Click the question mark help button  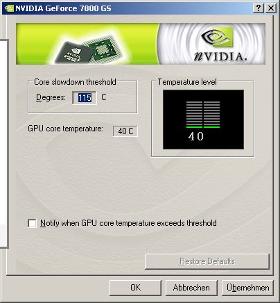259,8
